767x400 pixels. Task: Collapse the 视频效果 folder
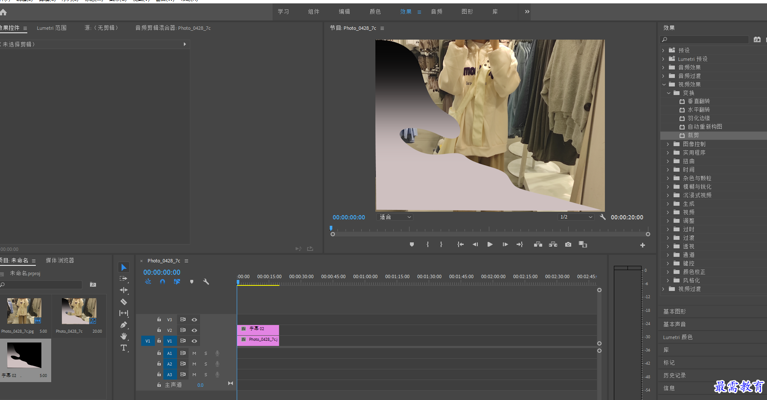(664, 84)
